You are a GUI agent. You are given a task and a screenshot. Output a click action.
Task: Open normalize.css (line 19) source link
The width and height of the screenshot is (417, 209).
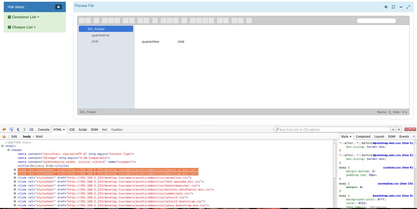tap(395, 183)
